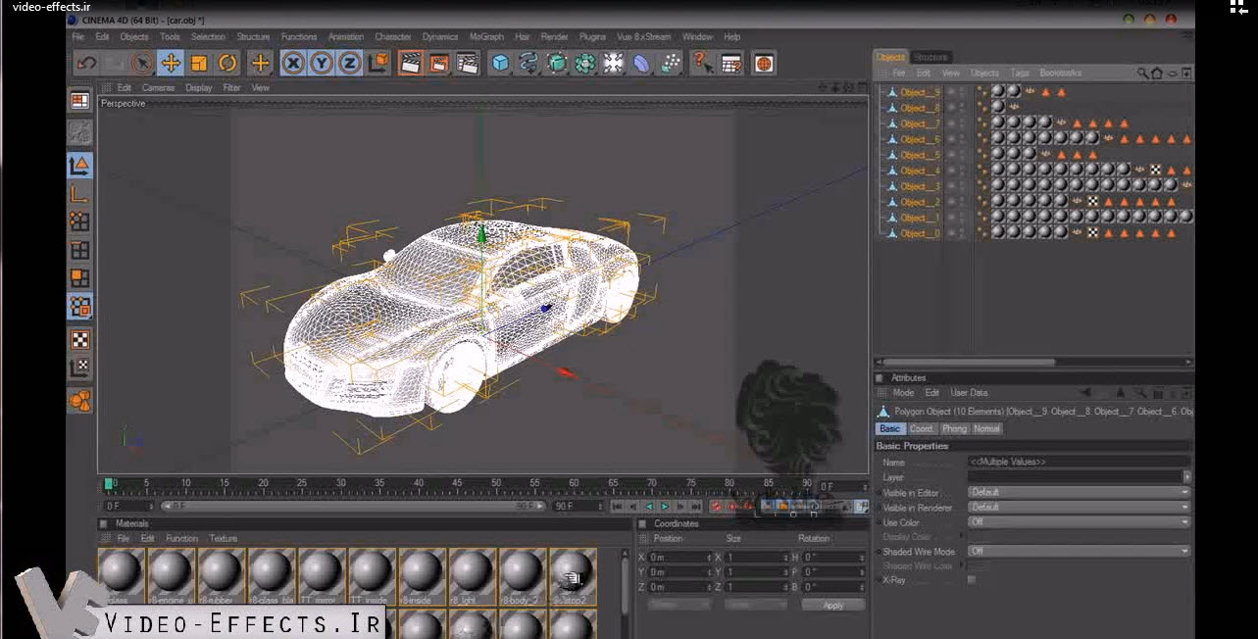Select the first material sphere thumbnail
The width and height of the screenshot is (1258, 639).
click(122, 576)
